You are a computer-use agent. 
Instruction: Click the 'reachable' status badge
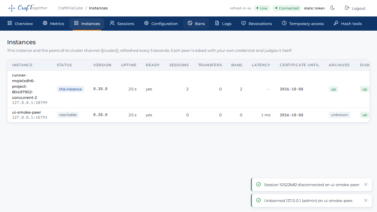(x=68, y=115)
